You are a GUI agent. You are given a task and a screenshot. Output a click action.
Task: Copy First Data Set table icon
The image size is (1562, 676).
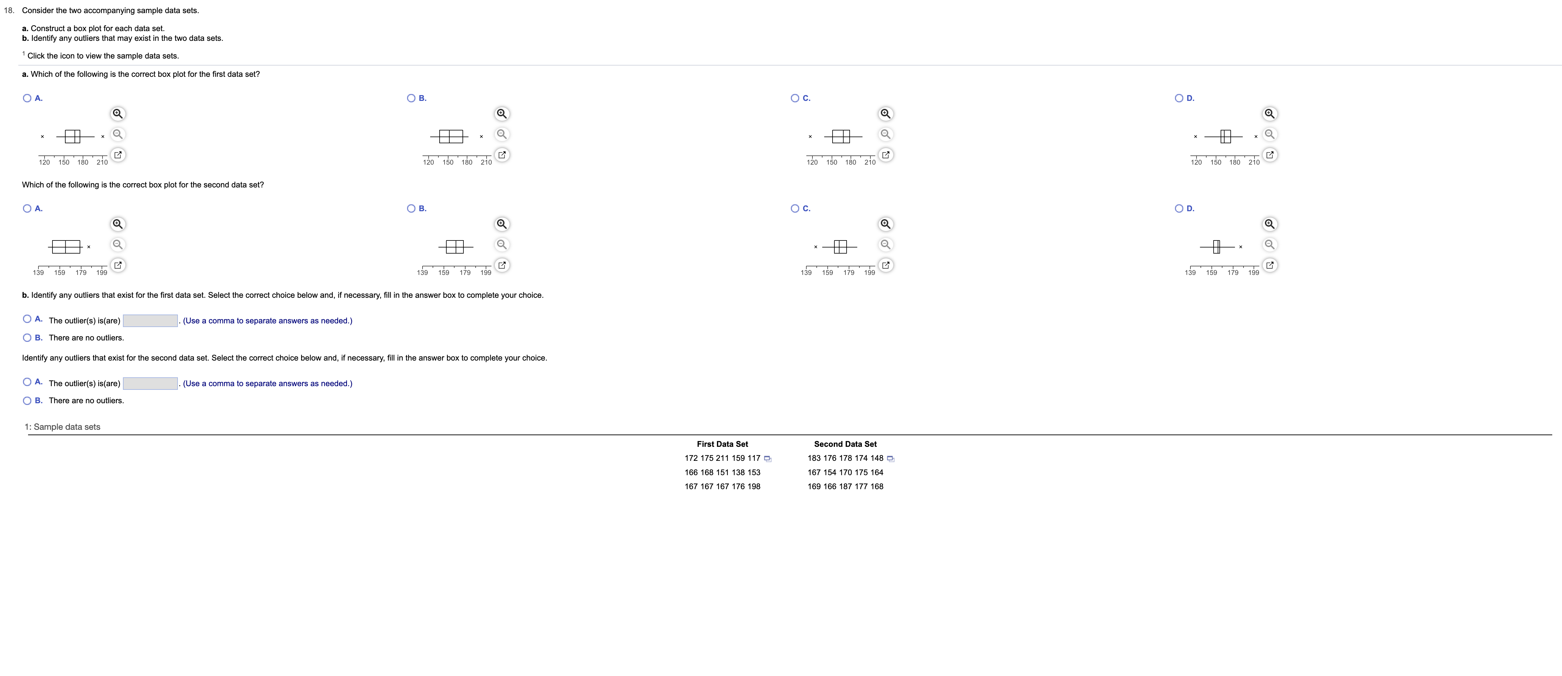click(x=768, y=459)
